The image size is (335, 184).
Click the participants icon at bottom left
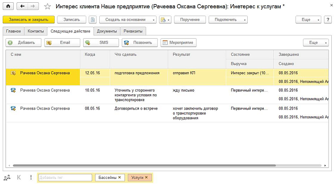coord(7,177)
